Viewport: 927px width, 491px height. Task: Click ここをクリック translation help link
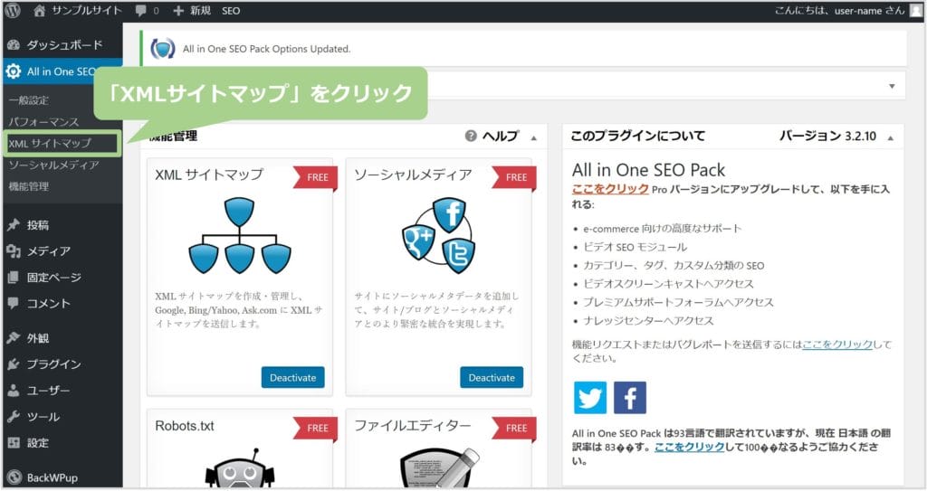[689, 448]
